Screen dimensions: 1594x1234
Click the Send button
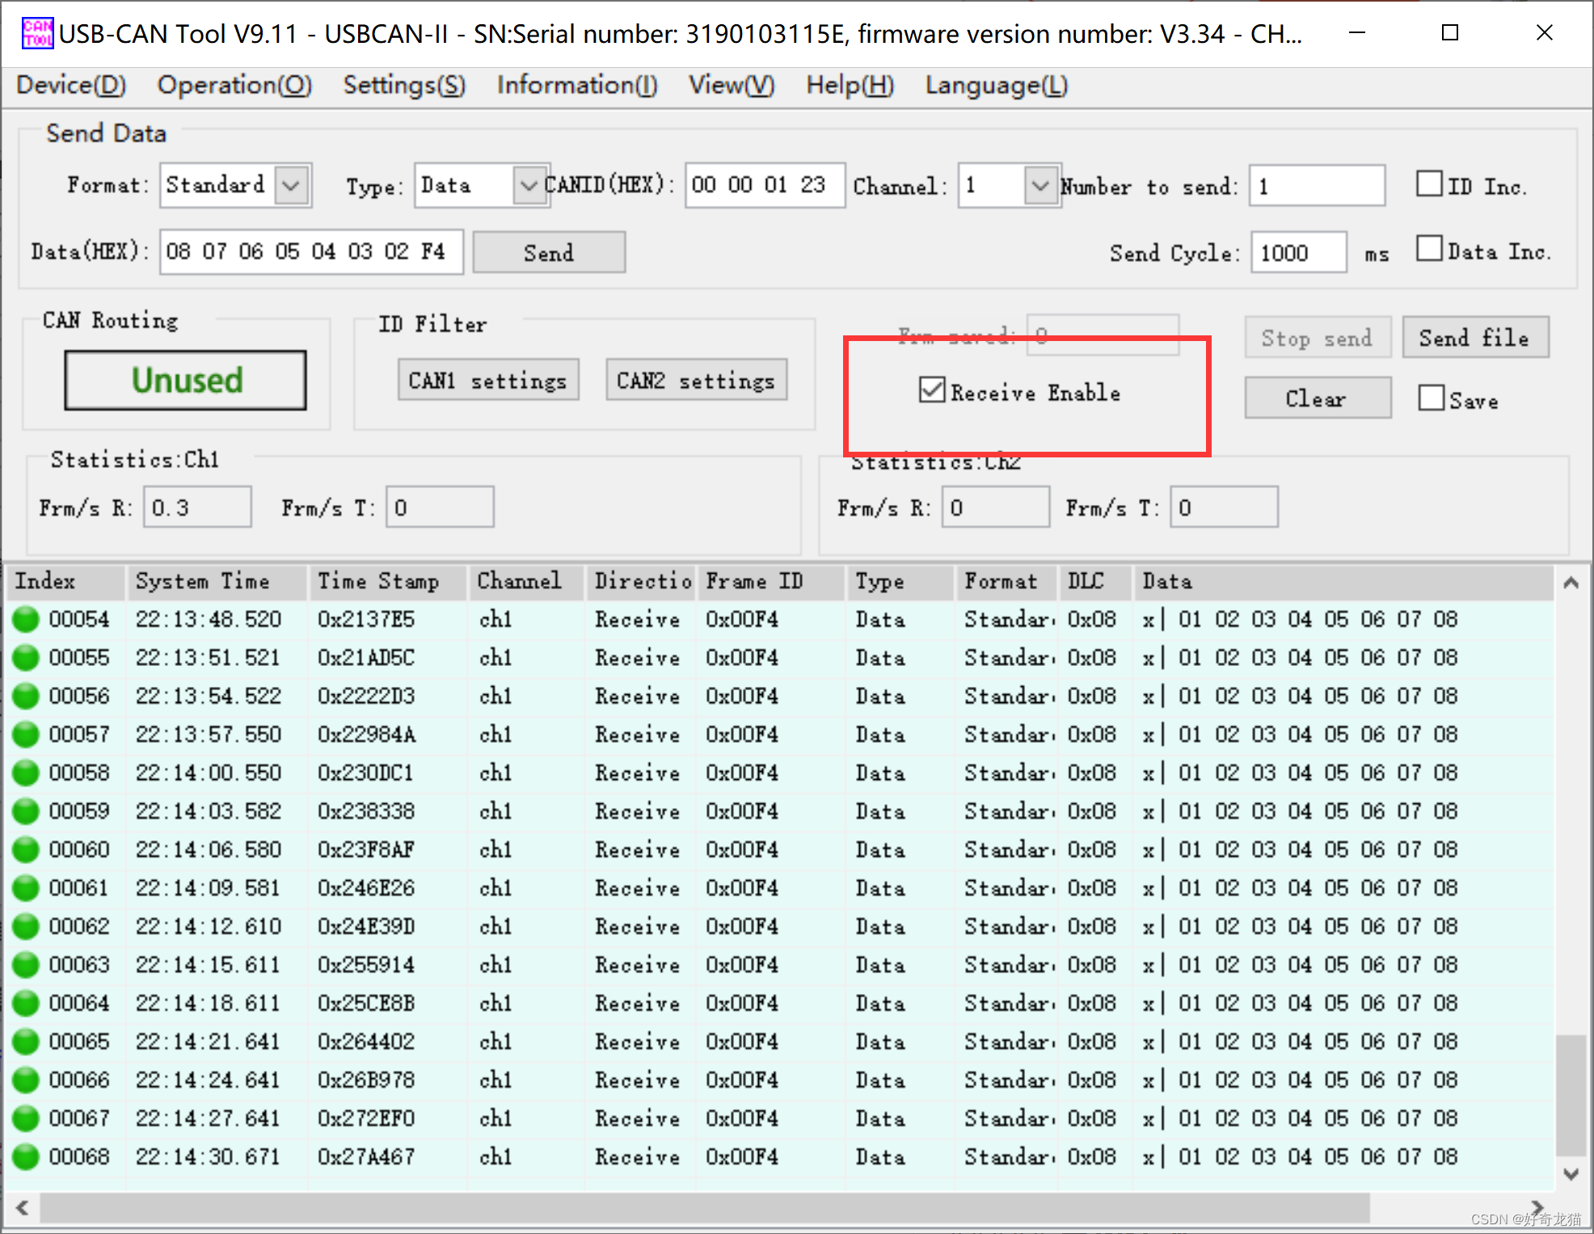(549, 252)
